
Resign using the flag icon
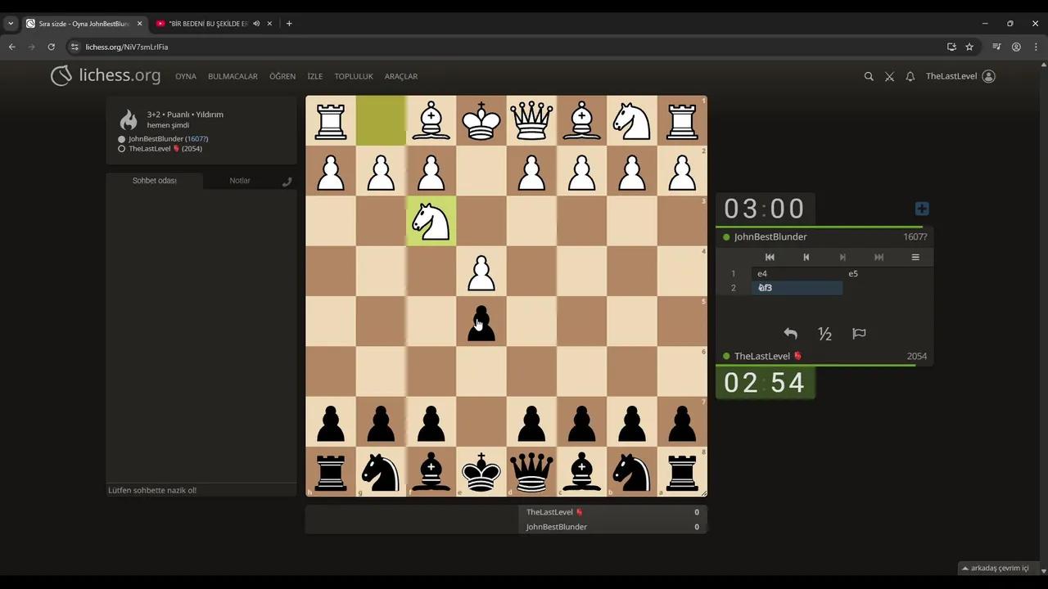(x=859, y=334)
